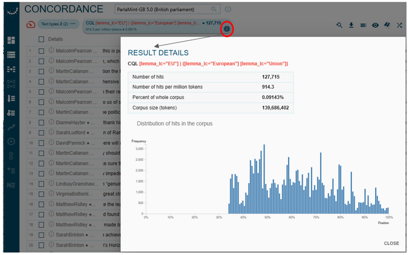Toggle the Details header checkbox
The height and width of the screenshot is (255, 410).
[x=41, y=39]
